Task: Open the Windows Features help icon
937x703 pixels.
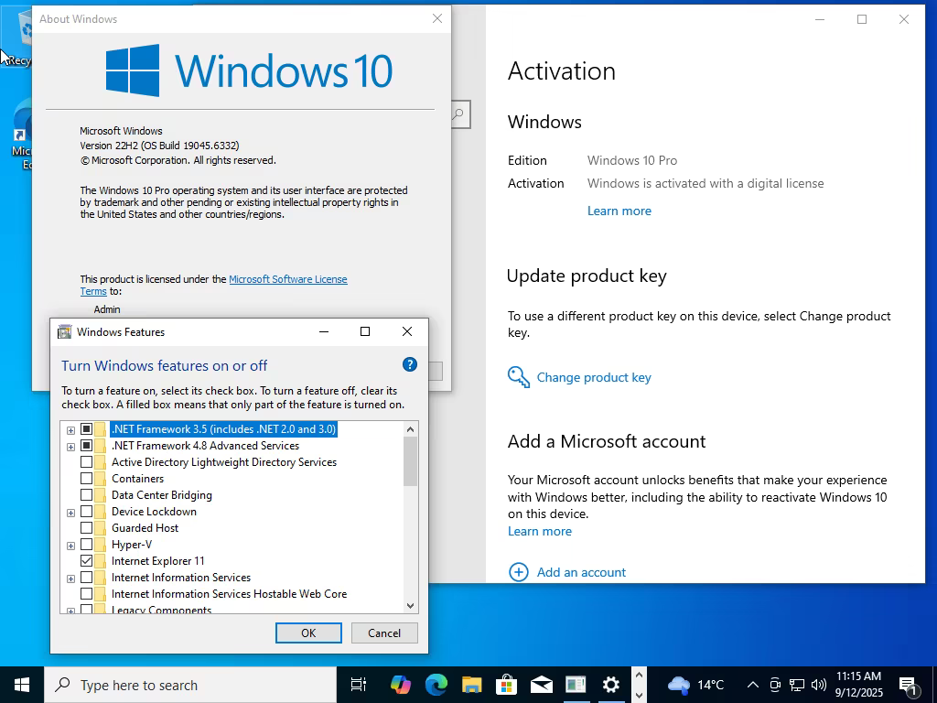Action: pos(409,364)
